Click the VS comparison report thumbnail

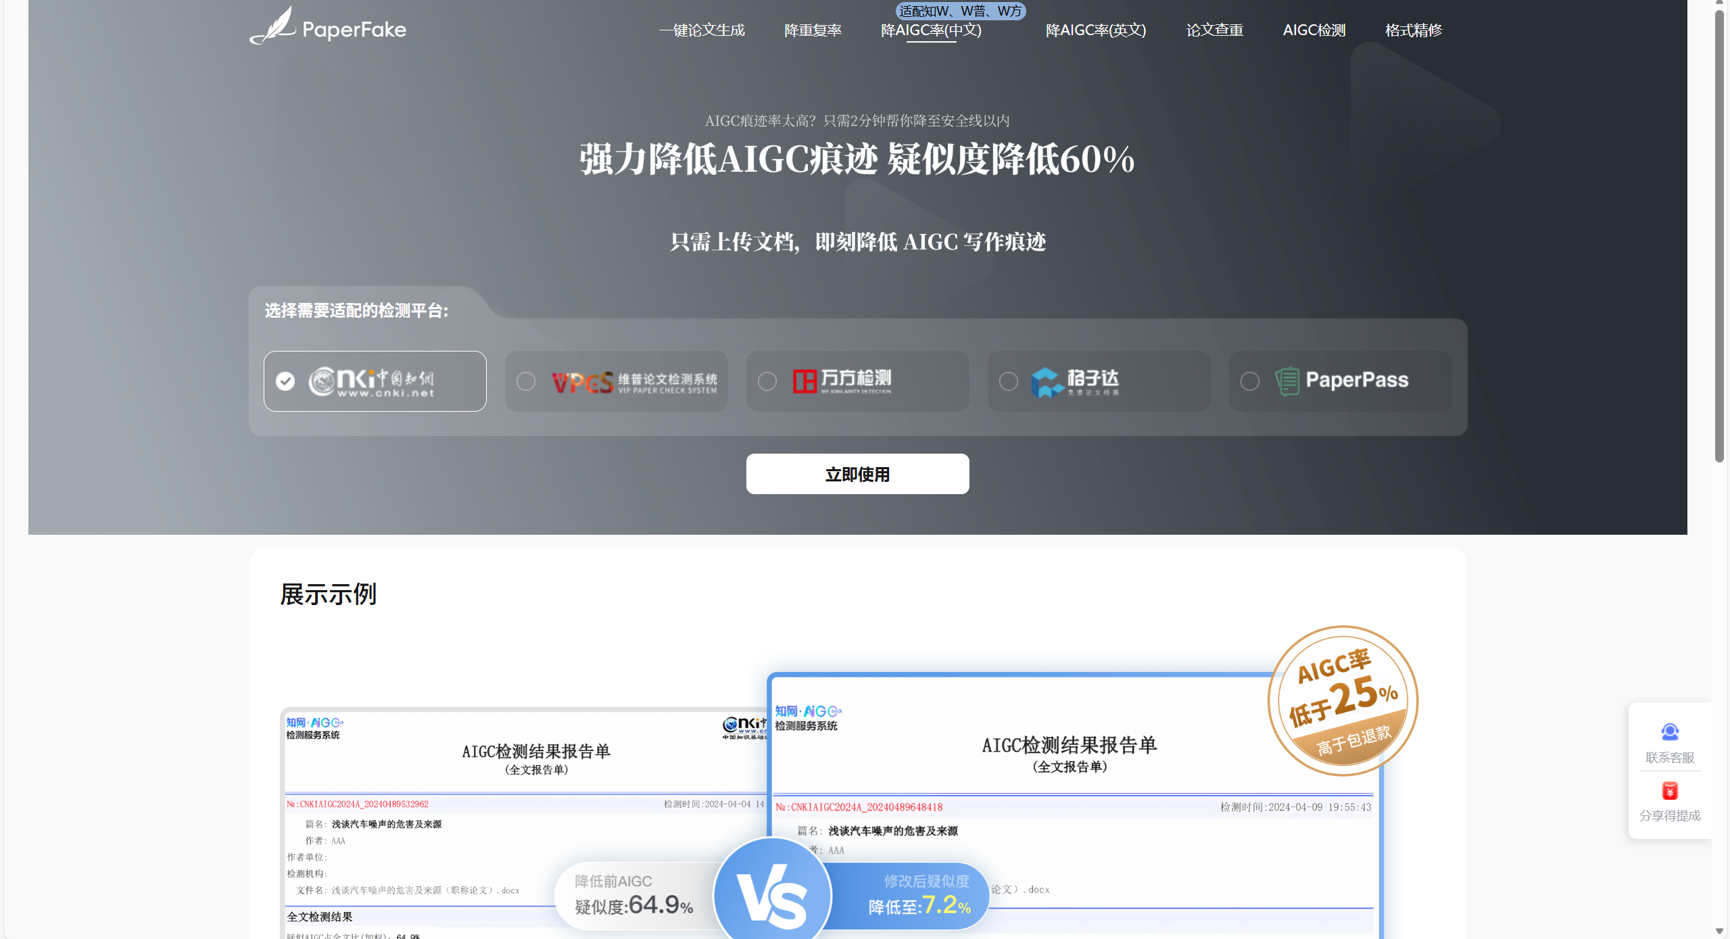773,896
